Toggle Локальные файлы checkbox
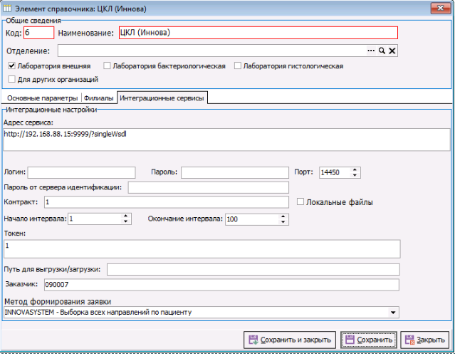455x356 pixels. (300, 202)
